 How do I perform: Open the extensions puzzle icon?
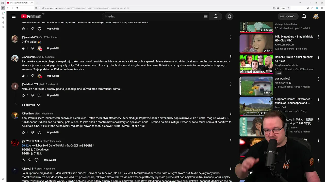(312, 8)
